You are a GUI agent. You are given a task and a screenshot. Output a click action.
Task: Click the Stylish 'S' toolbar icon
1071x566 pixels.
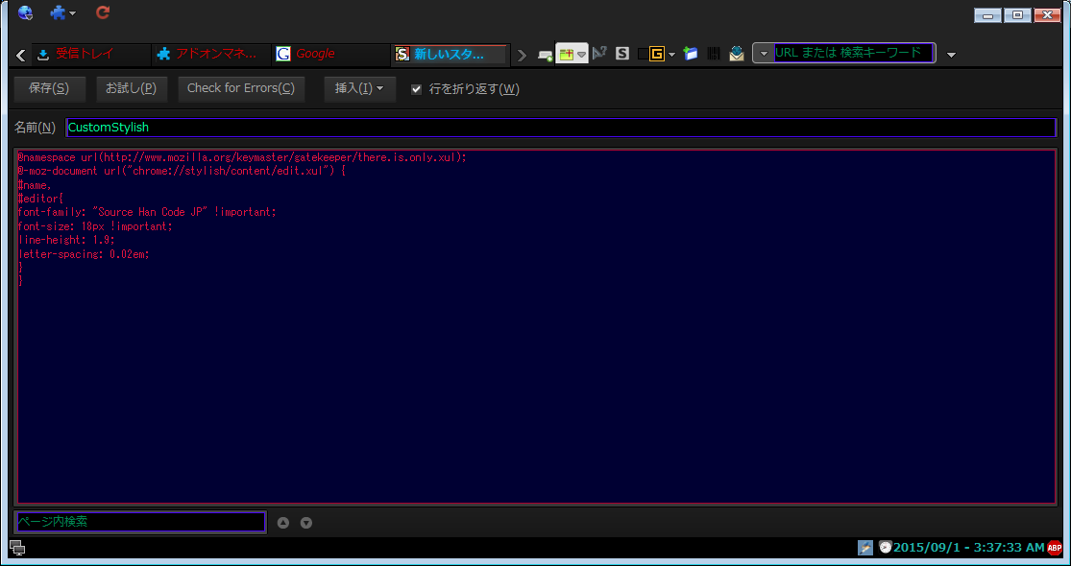pyautogui.click(x=622, y=54)
